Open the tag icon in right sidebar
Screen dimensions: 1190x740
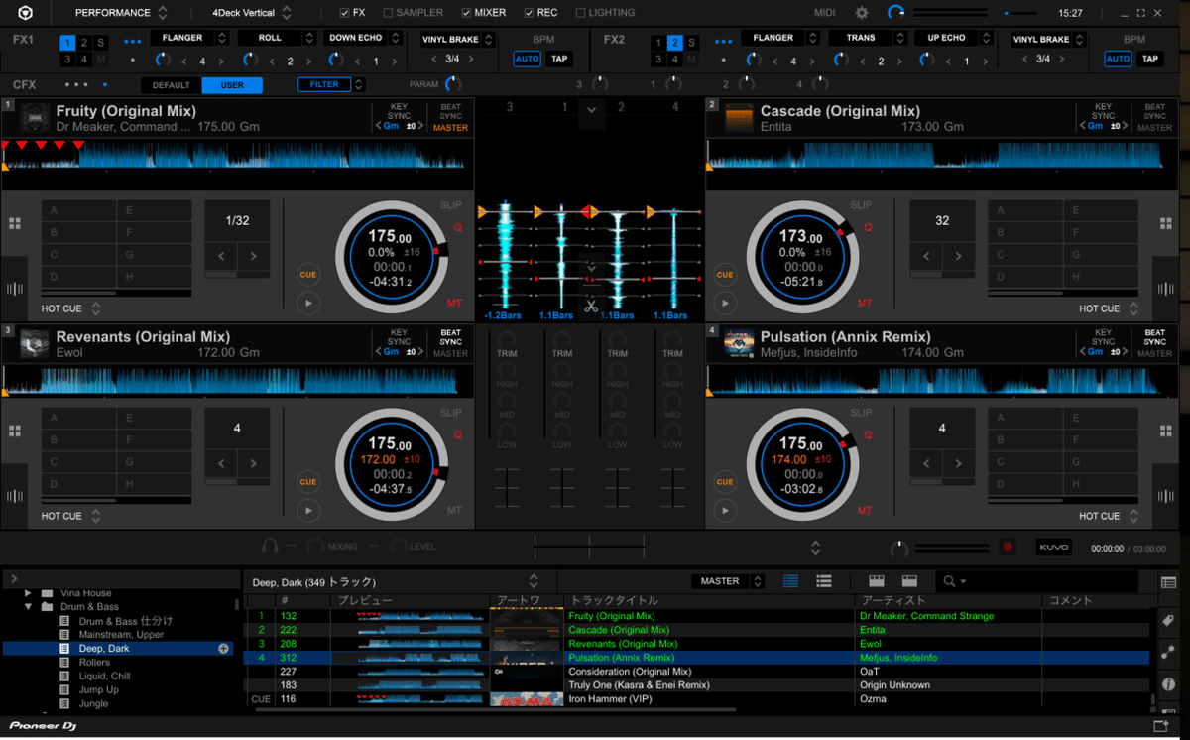click(x=1168, y=620)
